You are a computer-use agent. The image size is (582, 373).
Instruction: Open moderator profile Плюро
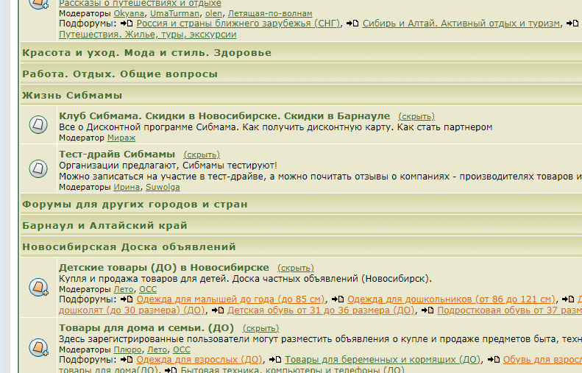pyautogui.click(x=127, y=349)
